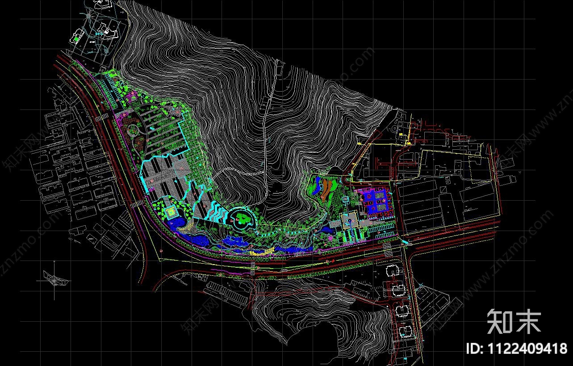Click the square pavilion with green lawn
The width and height of the screenshot is (573, 366).
pyautogui.click(x=171, y=212)
